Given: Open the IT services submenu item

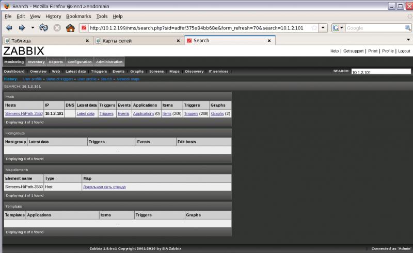Looking at the screenshot, I should pos(218,72).
